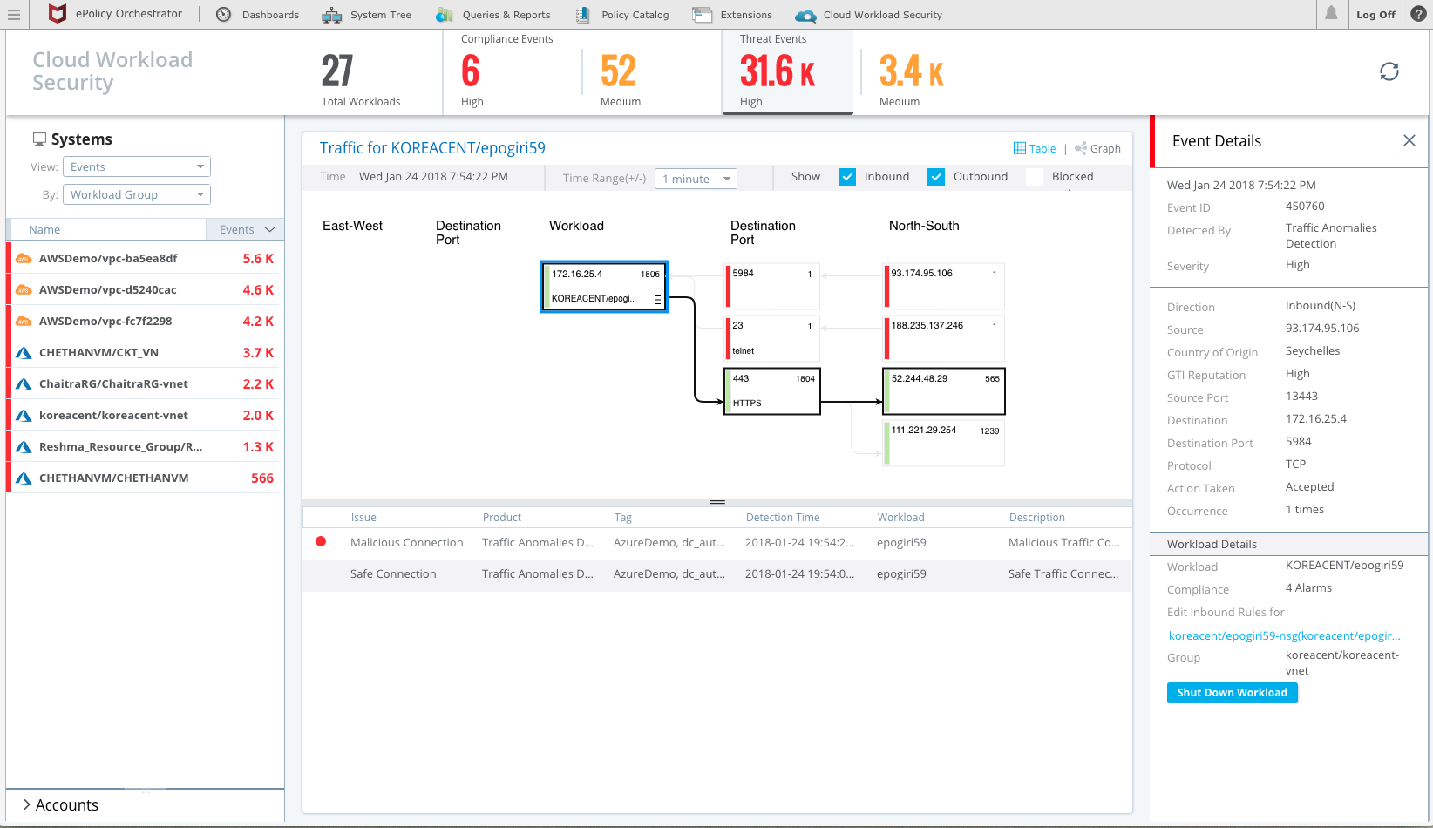The width and height of the screenshot is (1433, 828).
Task: Expand the Accounts section
Action: coord(61,804)
